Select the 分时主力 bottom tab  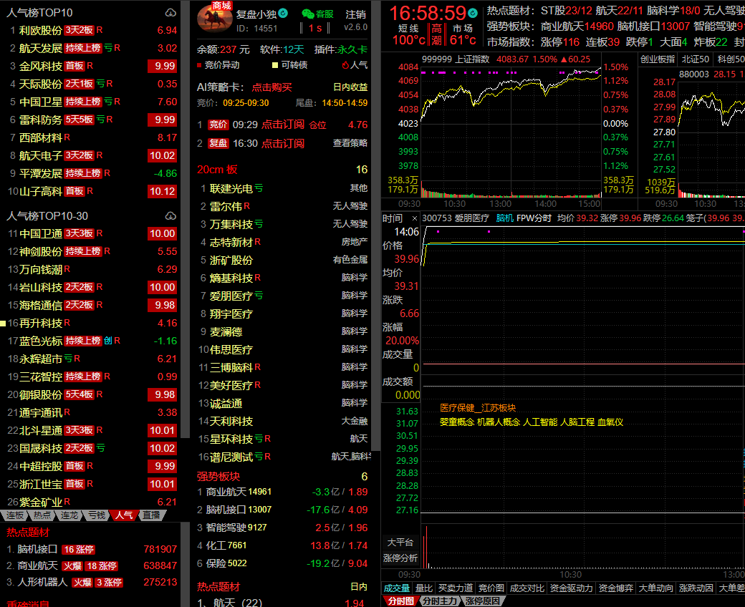(x=438, y=601)
